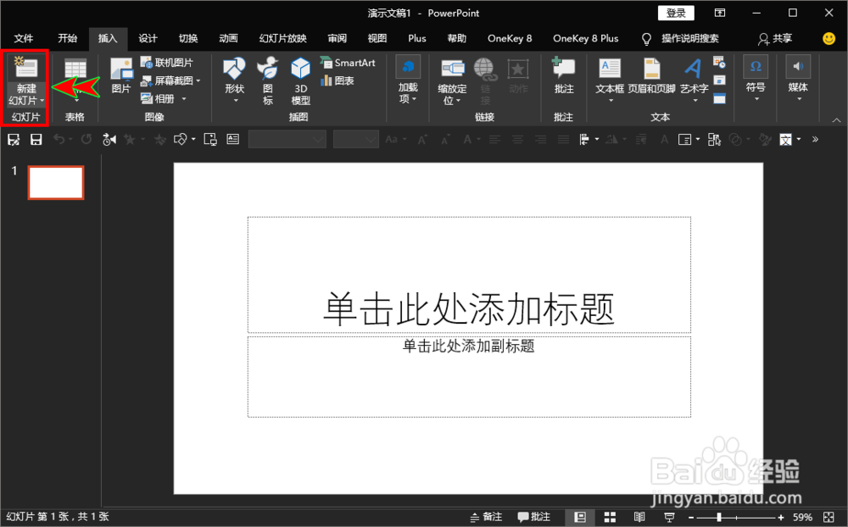
Task: Insert a SmartArt graphic
Action: click(349, 61)
